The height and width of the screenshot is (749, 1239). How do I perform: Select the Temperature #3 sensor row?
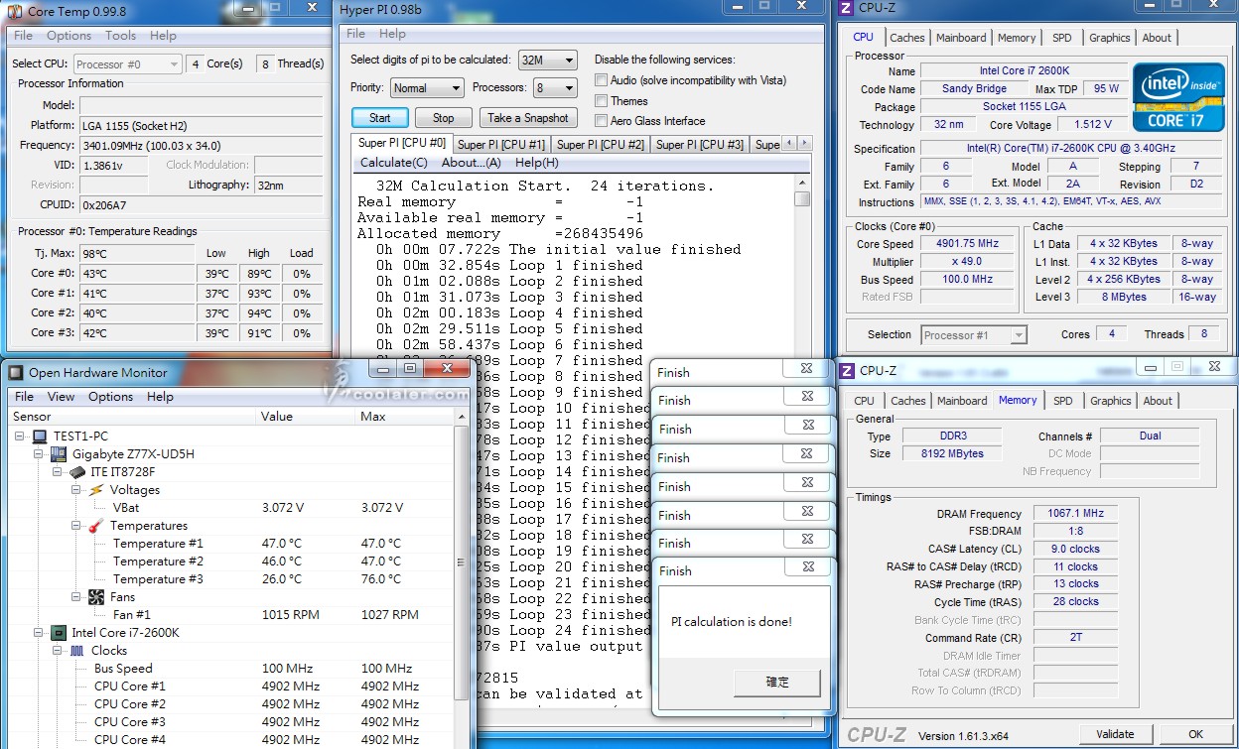pyautogui.click(x=230, y=579)
